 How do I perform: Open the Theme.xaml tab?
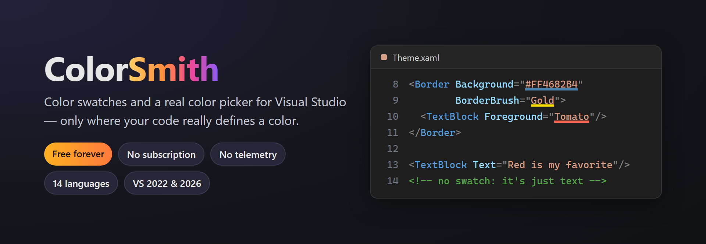[x=416, y=58]
